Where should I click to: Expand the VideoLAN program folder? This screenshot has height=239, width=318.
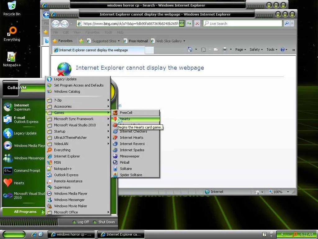click(x=78, y=144)
